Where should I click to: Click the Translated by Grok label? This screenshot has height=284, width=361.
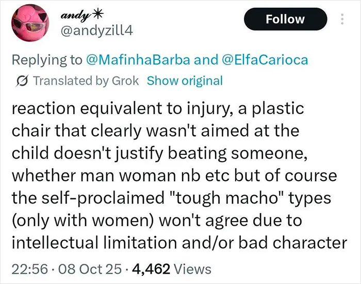(86, 81)
